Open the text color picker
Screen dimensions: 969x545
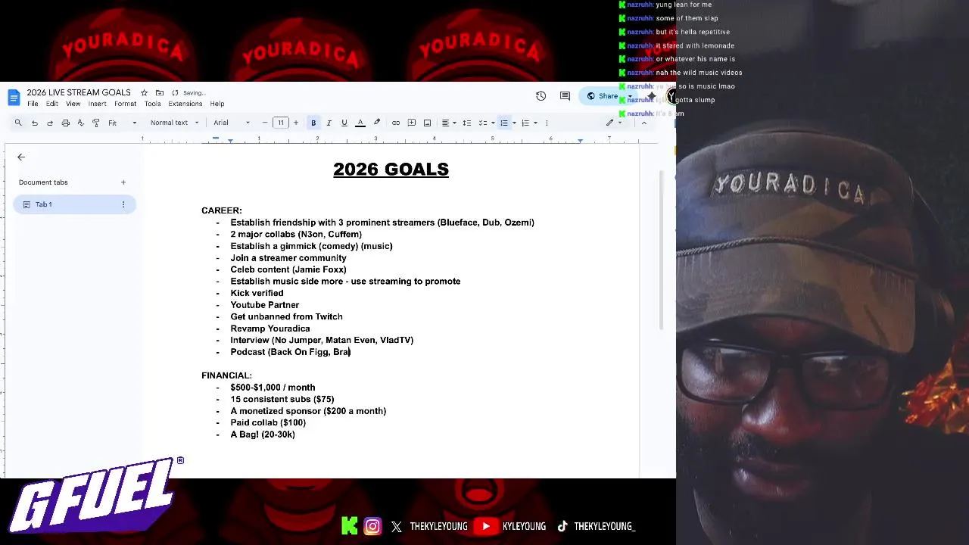(360, 123)
